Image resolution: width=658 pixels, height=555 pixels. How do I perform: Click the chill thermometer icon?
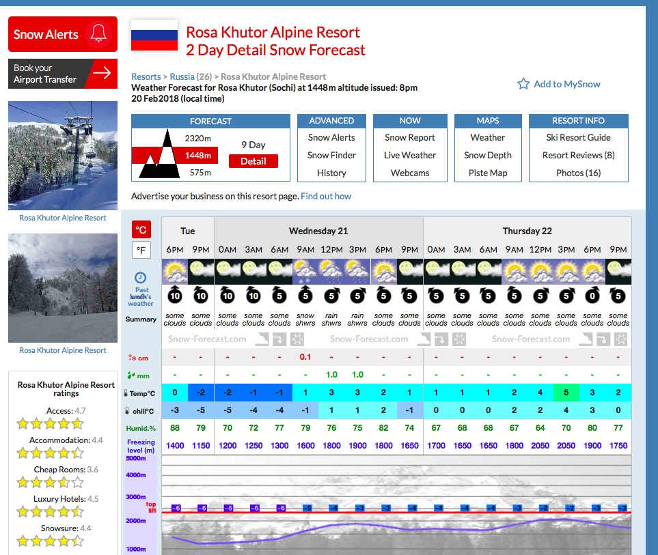point(126,411)
